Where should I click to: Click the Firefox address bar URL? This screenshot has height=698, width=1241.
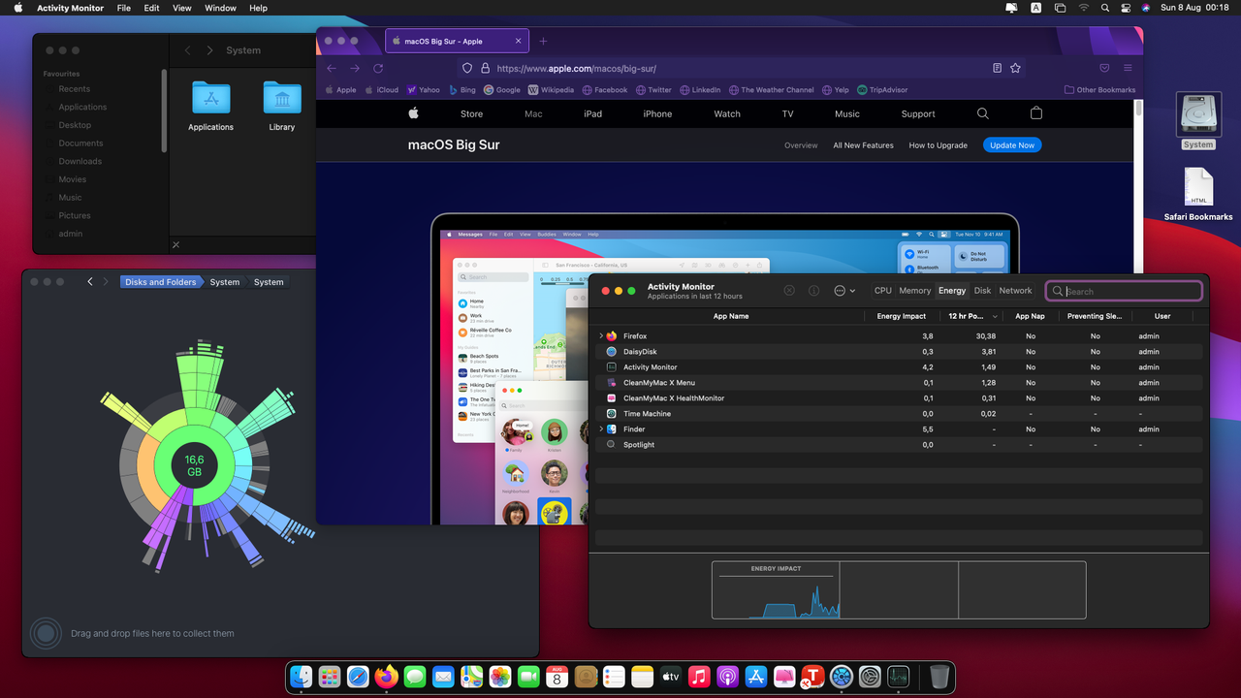576,69
